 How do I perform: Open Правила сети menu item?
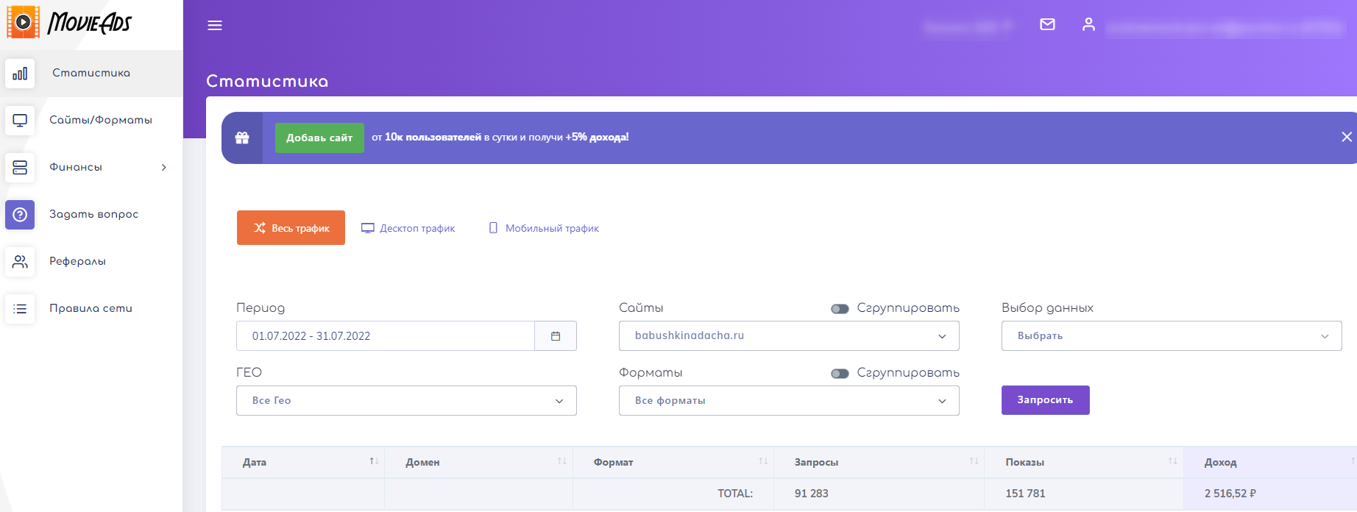[x=91, y=309]
